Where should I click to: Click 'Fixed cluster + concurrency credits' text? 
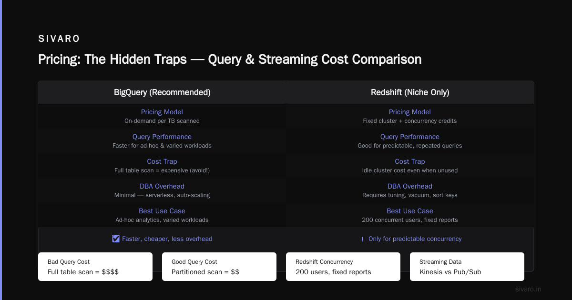pyautogui.click(x=410, y=121)
